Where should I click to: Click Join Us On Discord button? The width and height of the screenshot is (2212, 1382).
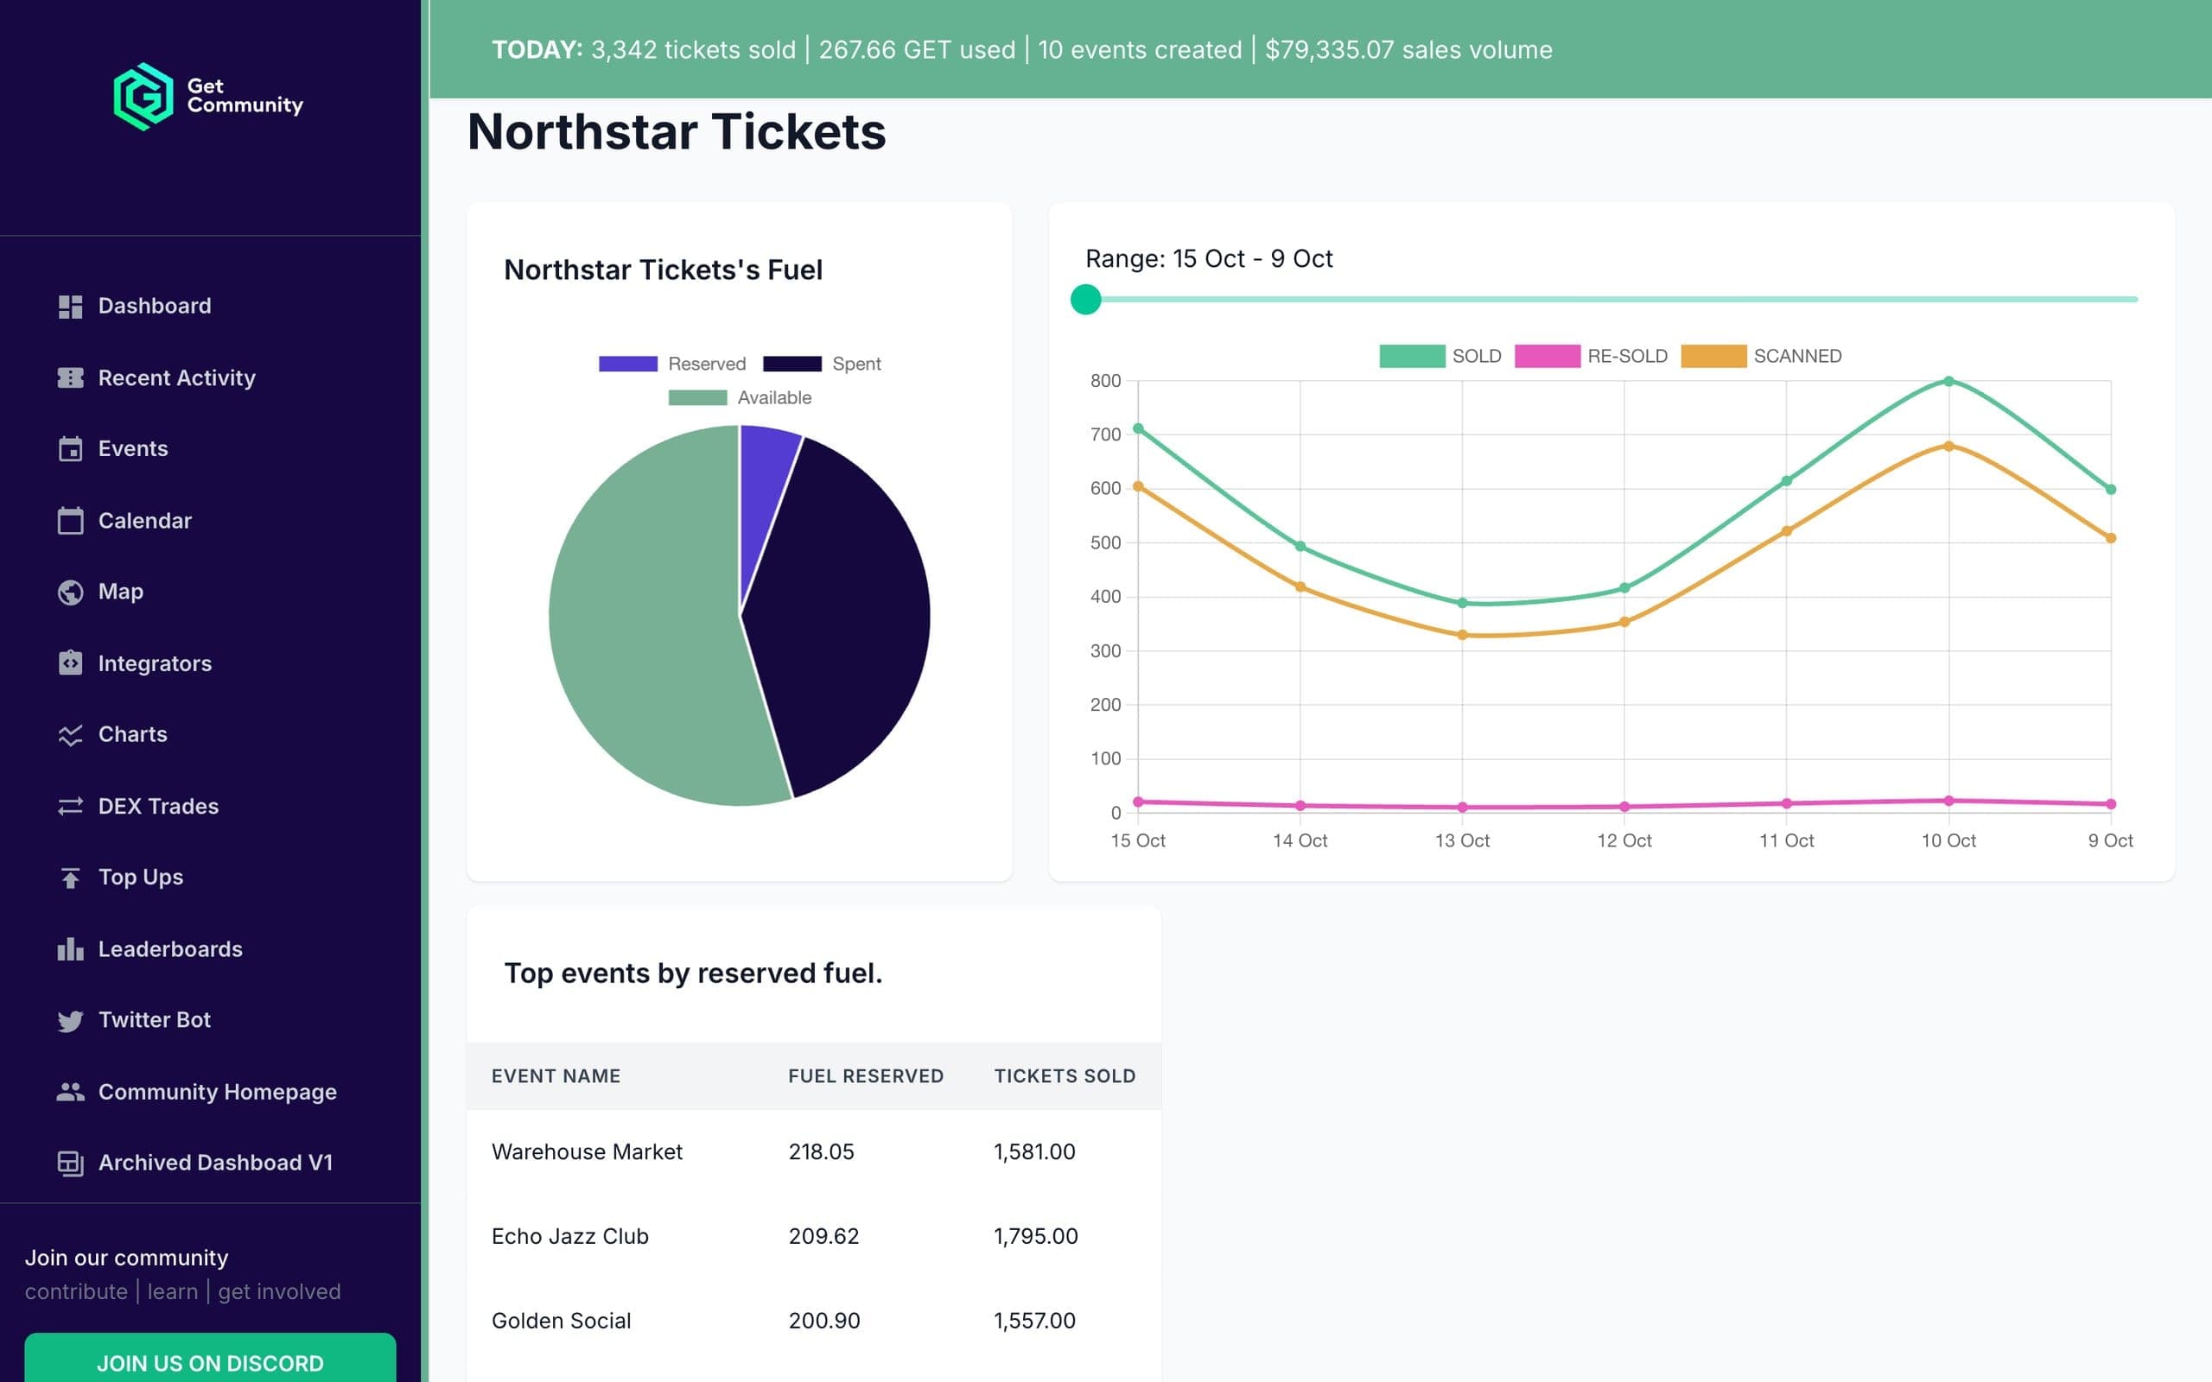tap(210, 1357)
